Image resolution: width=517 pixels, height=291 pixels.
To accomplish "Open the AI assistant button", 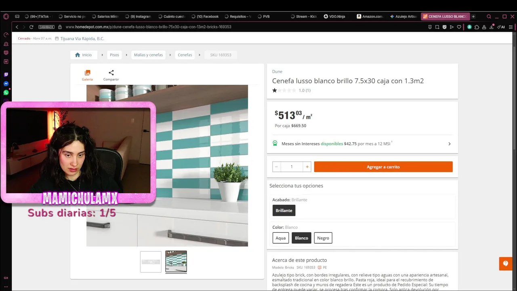I will point(501,27).
